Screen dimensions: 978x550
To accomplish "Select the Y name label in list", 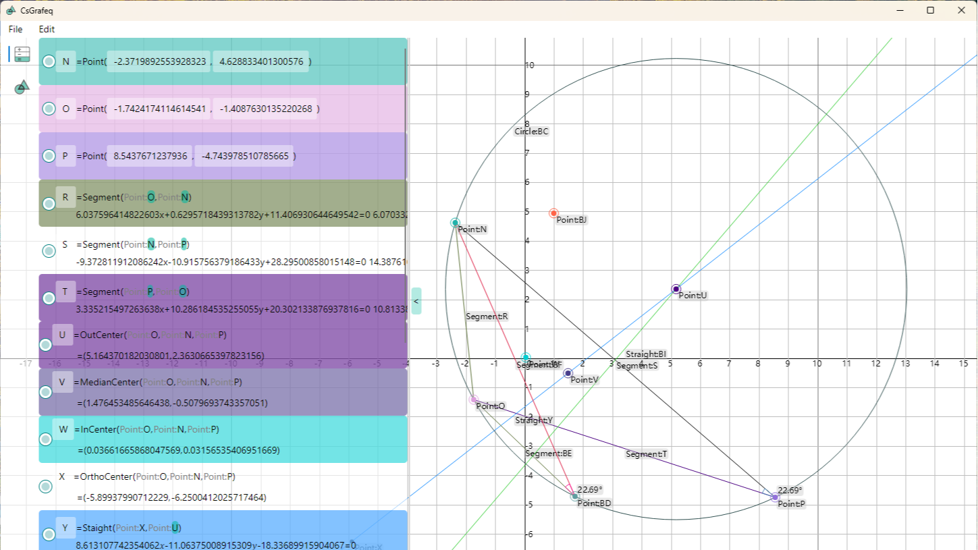I will pyautogui.click(x=65, y=528).
